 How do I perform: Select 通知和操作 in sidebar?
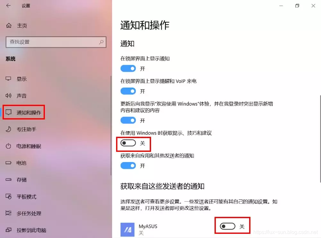(24, 112)
